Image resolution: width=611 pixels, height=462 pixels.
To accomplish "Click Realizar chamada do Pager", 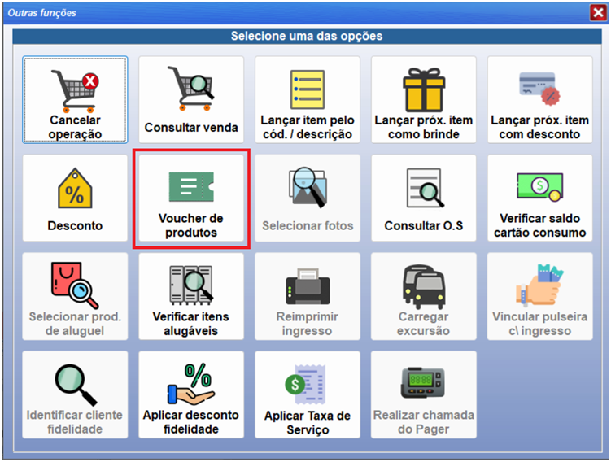I will click(x=423, y=394).
